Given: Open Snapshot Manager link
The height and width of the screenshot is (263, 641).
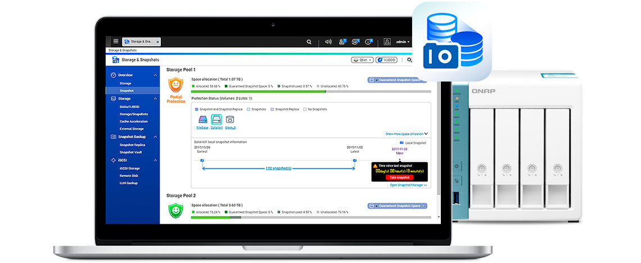Looking at the screenshot, I should [408, 185].
